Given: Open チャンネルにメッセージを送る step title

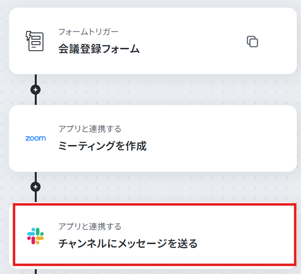Looking at the screenshot, I should pos(128,244).
